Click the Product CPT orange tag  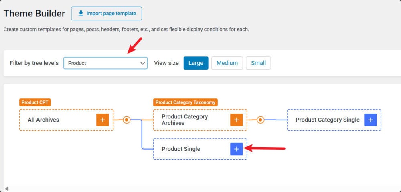pos(35,102)
